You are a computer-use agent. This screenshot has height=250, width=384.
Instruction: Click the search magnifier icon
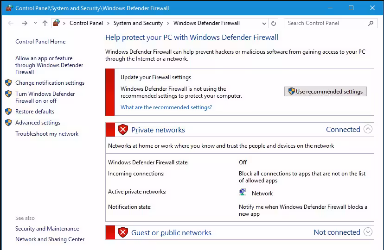(371, 23)
